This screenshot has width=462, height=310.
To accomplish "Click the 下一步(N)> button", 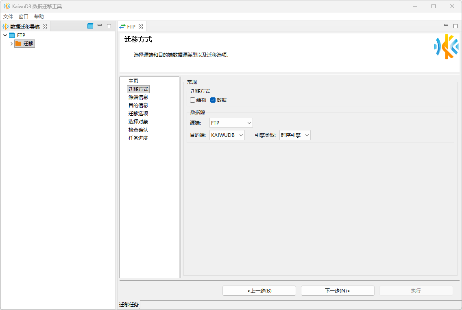I will point(338,291).
